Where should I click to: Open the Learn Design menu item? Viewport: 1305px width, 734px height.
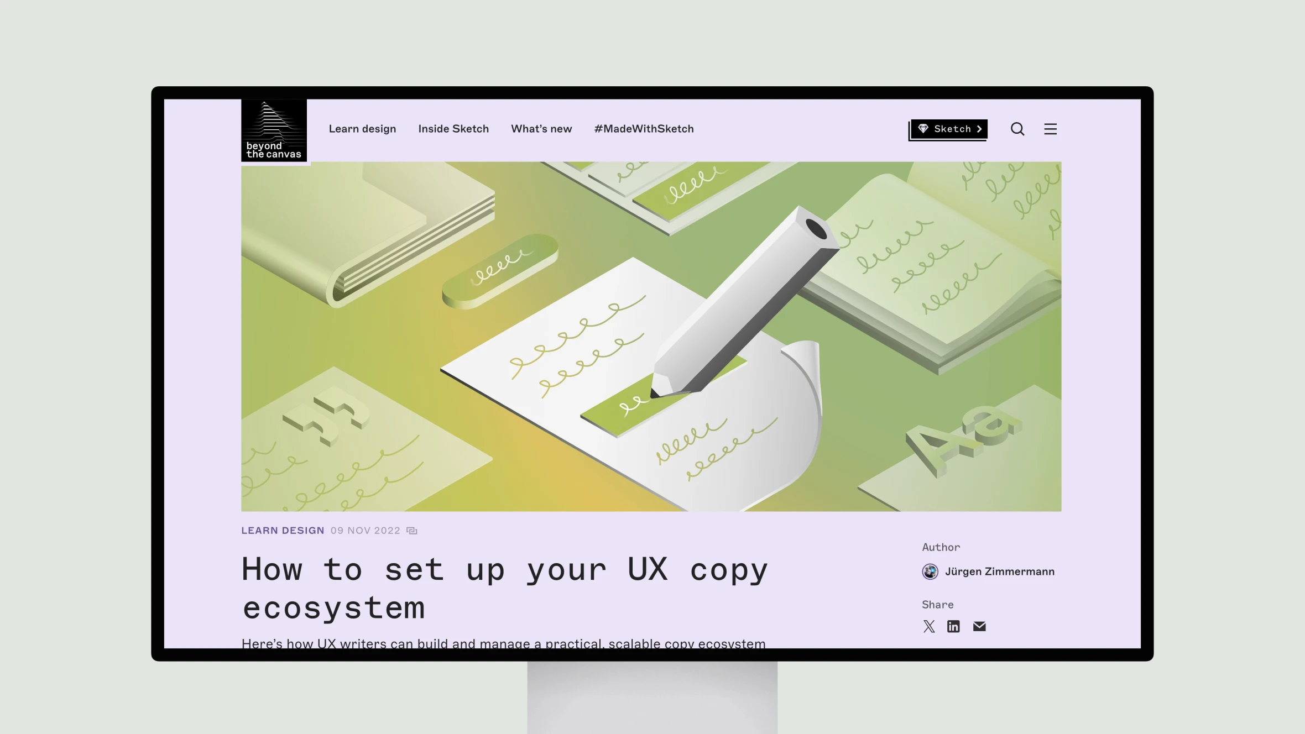[x=362, y=128]
